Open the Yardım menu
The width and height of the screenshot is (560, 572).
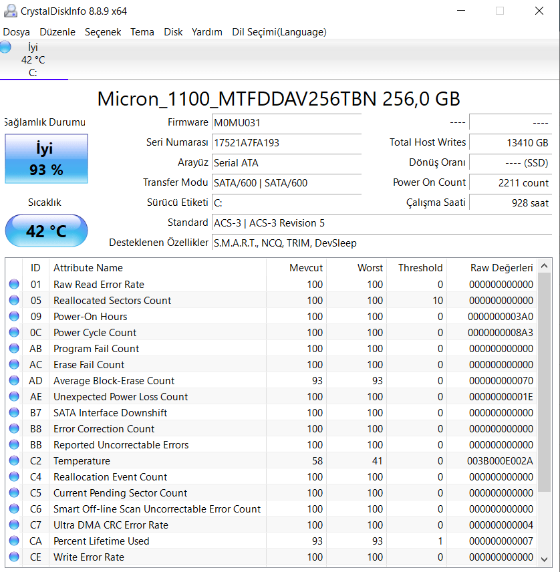[207, 32]
